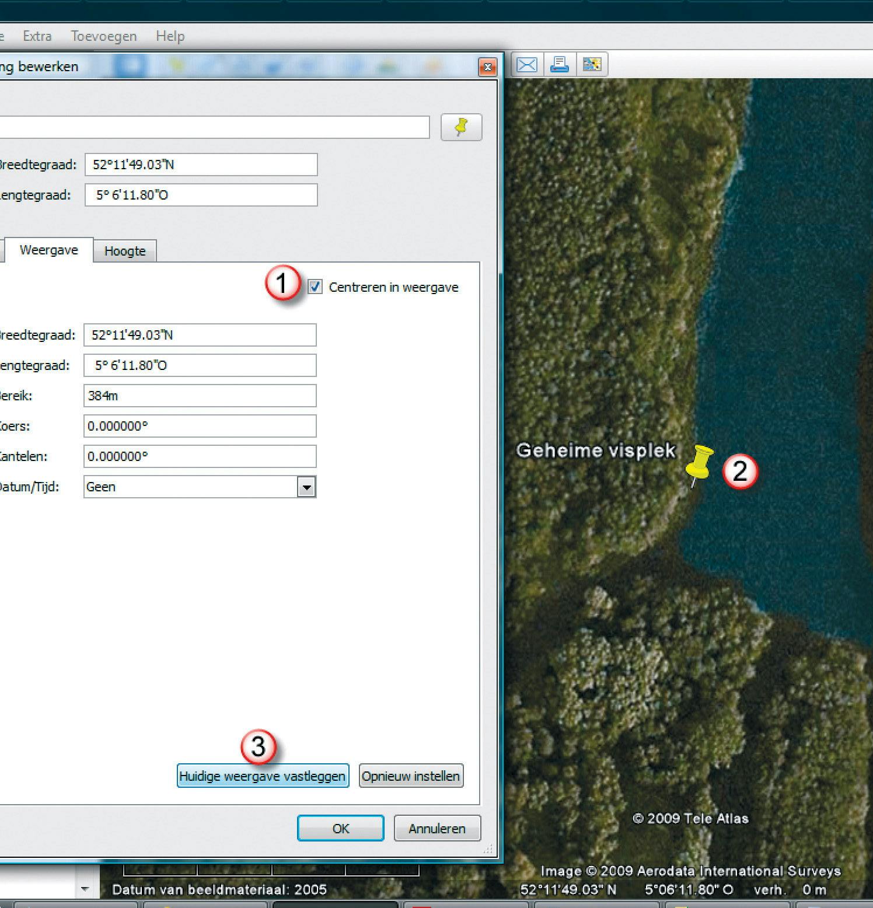Click the Opnieuw instellen button

[x=411, y=776]
